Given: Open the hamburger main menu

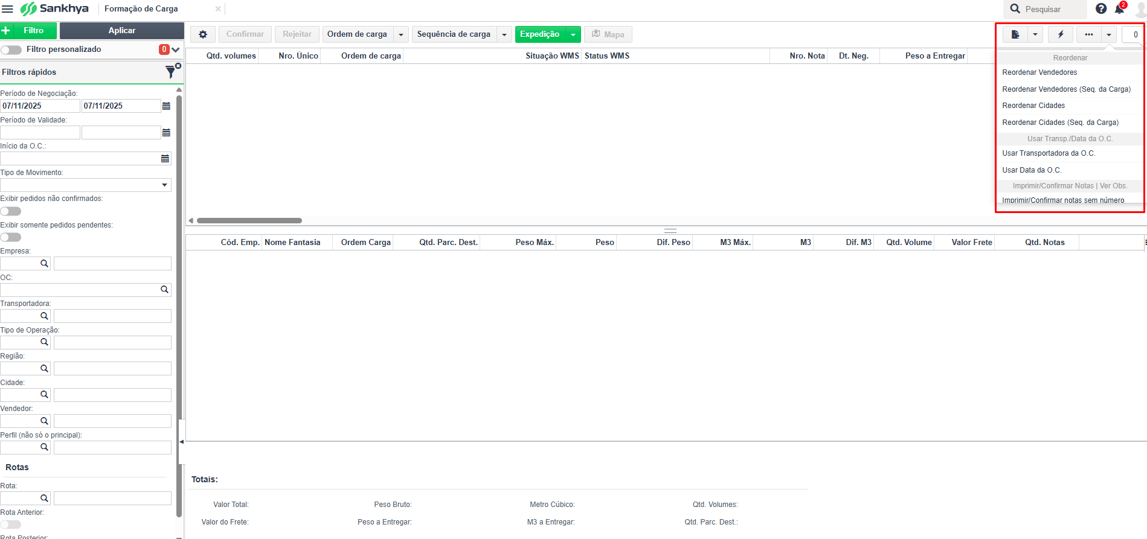Looking at the screenshot, I should [x=8, y=9].
